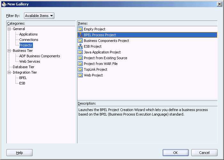The image size is (224, 160).
Task: Select ADF Business Components category
Action: click(x=40, y=56)
